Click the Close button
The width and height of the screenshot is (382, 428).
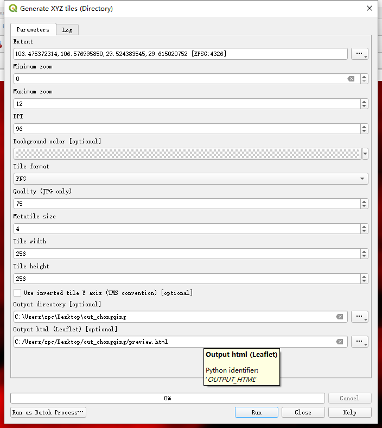click(x=303, y=412)
